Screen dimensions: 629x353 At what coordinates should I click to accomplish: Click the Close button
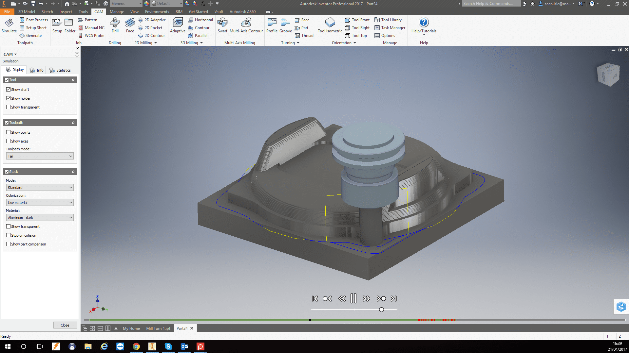(x=65, y=325)
